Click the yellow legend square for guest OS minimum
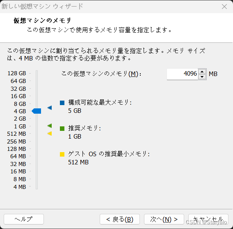The width and height of the screenshot is (233, 229). (62, 154)
